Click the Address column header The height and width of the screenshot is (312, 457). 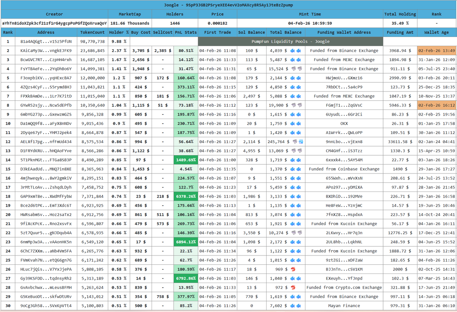(x=46, y=32)
